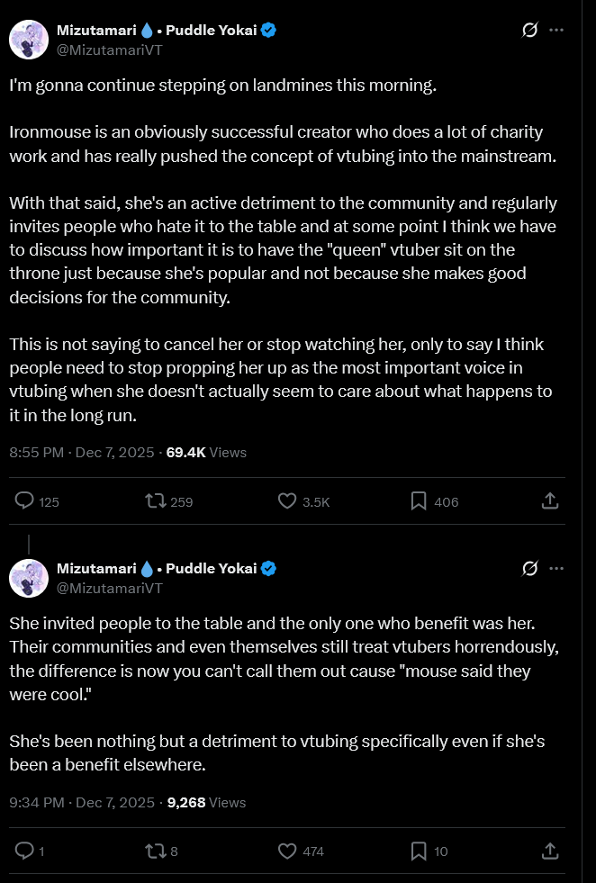Share the first tweet
Image resolution: width=596 pixels, height=883 pixels.
pyautogui.click(x=550, y=501)
